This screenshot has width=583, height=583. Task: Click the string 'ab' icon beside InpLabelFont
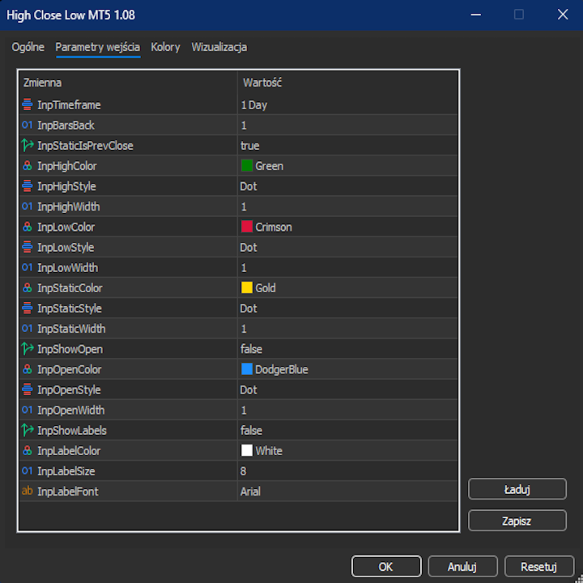(28, 492)
